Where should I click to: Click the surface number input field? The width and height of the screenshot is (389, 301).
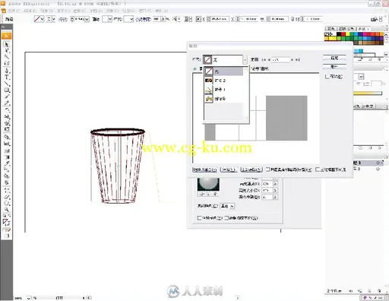280,60
